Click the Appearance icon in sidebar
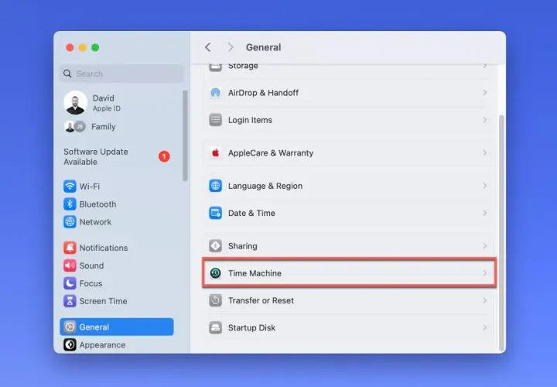Viewport: 557px width, 387px height. pos(70,344)
